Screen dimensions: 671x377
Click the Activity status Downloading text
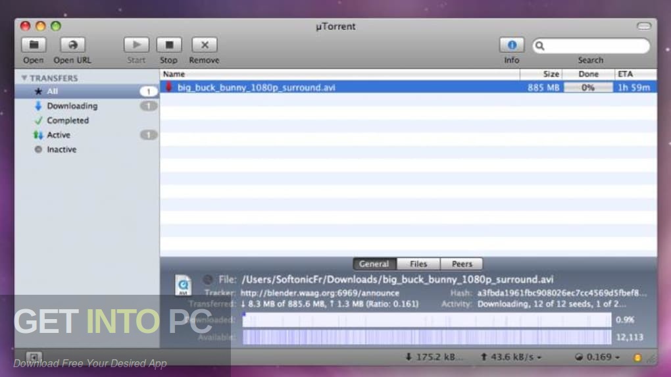click(552, 304)
